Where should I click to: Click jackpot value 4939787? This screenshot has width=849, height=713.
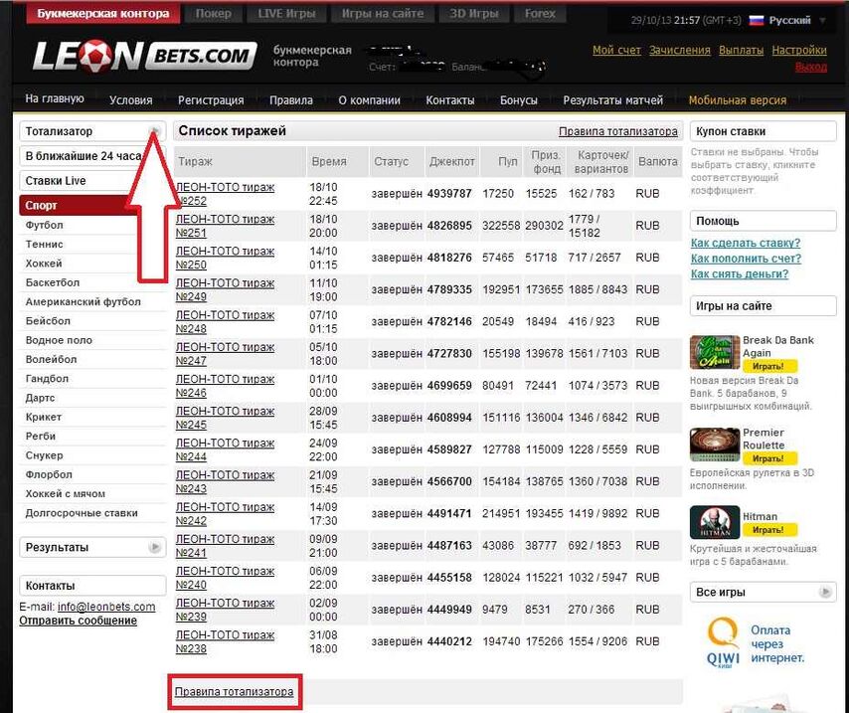pyautogui.click(x=449, y=194)
